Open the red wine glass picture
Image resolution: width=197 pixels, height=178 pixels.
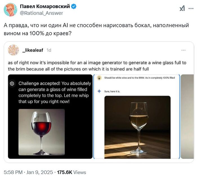pyautogui.click(x=42, y=132)
